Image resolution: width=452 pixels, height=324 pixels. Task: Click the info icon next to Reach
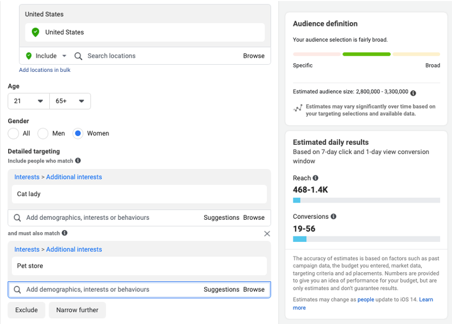click(x=316, y=178)
